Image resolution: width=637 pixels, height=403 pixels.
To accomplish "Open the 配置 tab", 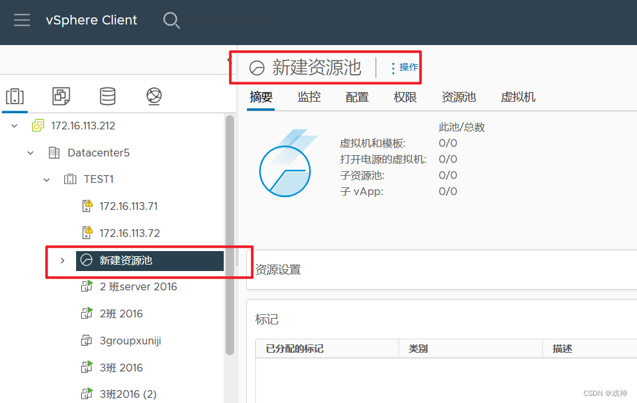I will tap(357, 97).
